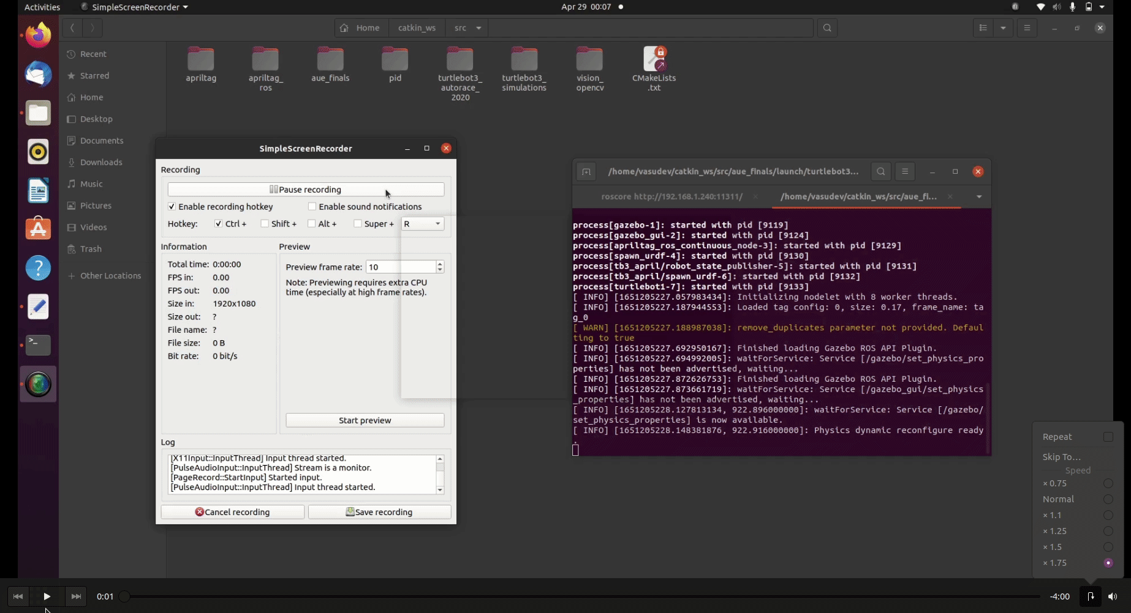The image size is (1131, 613).
Task: Check the Alt hotkey modifier
Action: click(311, 224)
